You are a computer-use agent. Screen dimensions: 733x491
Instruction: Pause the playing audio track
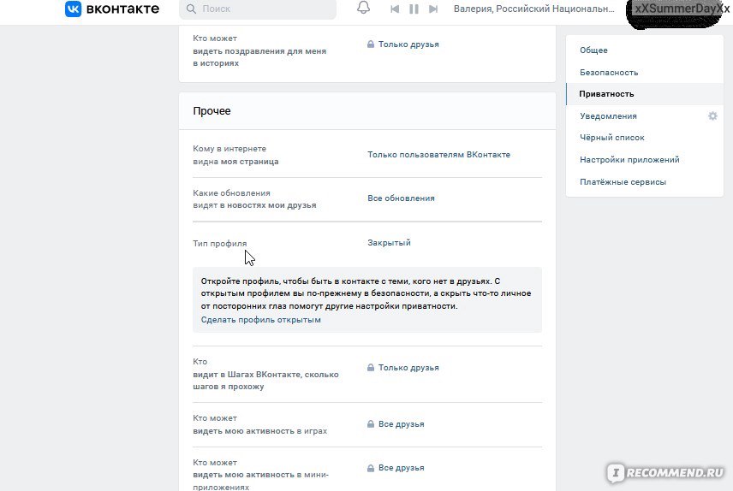[414, 9]
